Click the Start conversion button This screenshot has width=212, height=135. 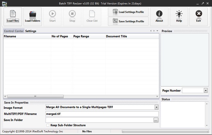coord(52,17)
